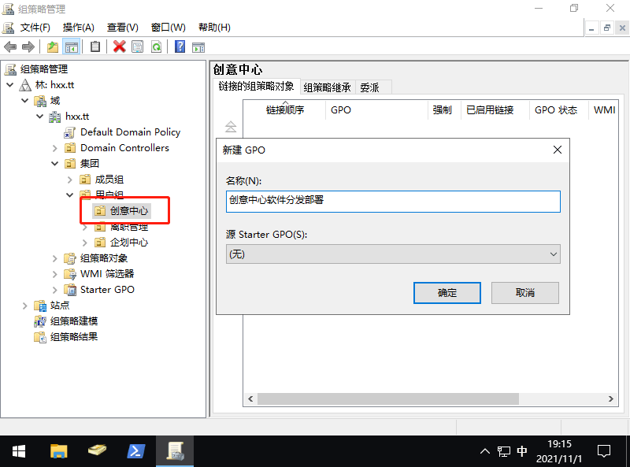Select the 创意中心 tree item
The image size is (630, 467).
point(129,210)
